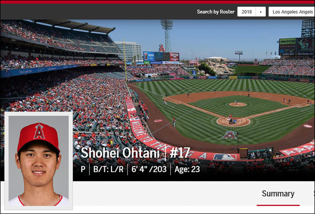
Task: Click the B/T: L/R text
Action: tap(108, 169)
